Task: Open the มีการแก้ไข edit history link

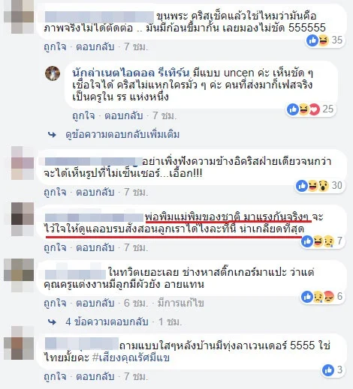Action: [180, 304]
